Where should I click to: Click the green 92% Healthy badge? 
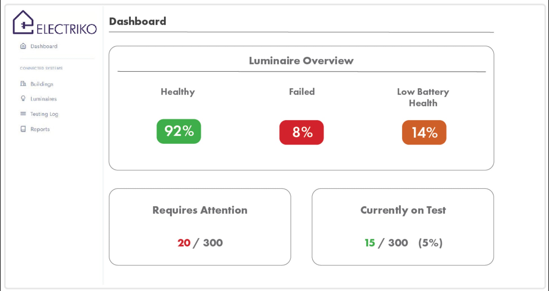click(179, 131)
